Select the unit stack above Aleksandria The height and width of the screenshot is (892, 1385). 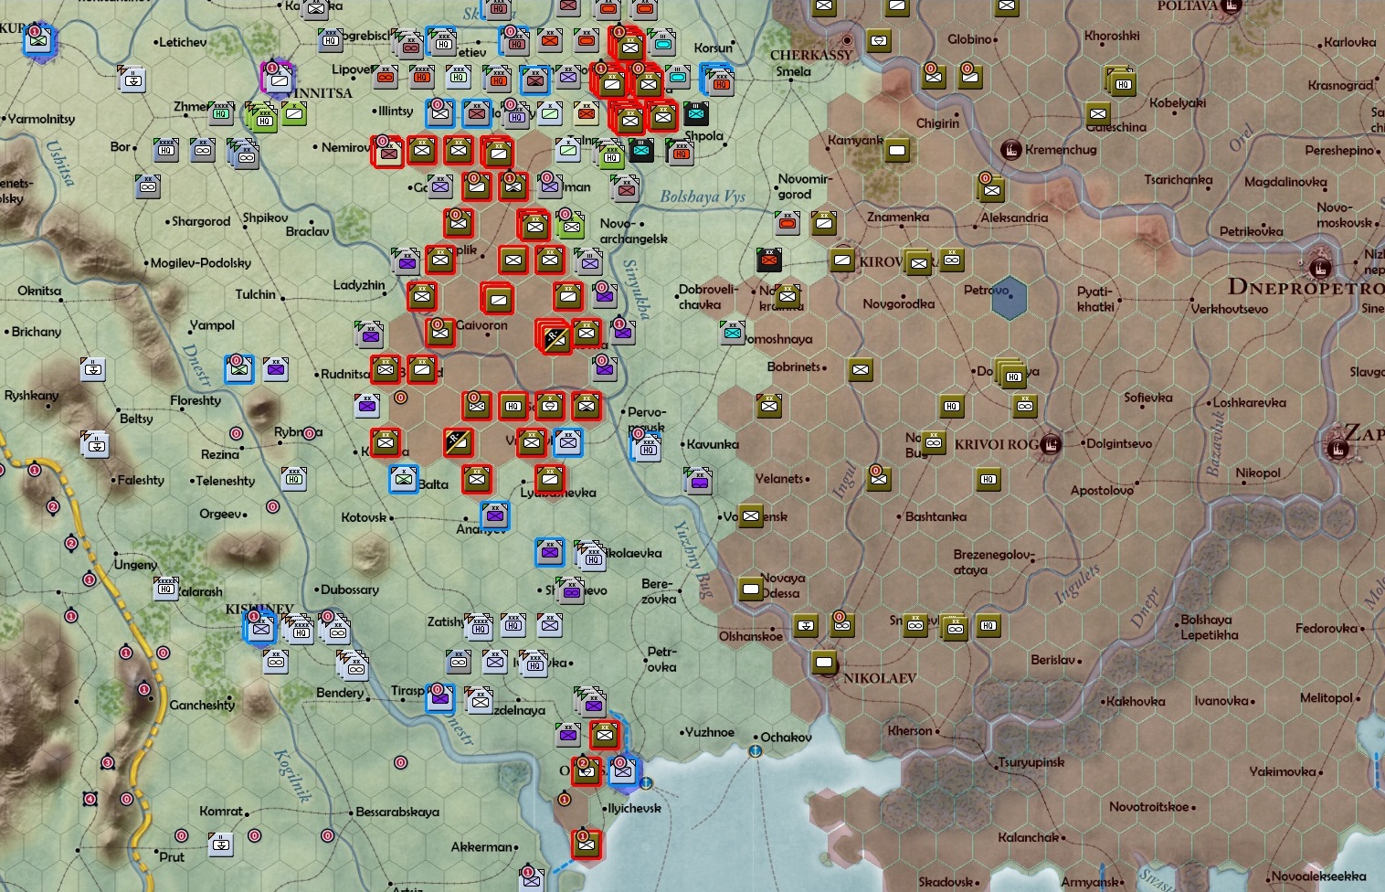pos(990,189)
